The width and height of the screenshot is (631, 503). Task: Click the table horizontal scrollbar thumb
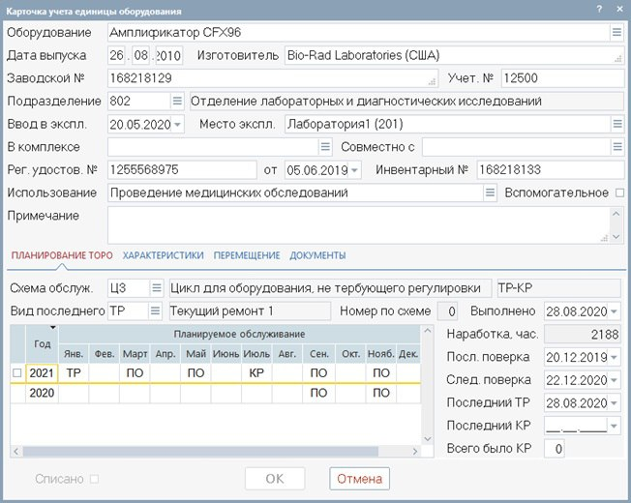(200, 452)
